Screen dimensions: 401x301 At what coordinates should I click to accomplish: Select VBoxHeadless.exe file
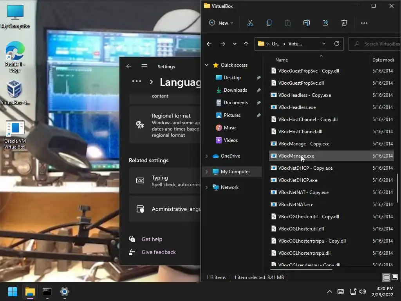[x=331, y=107]
